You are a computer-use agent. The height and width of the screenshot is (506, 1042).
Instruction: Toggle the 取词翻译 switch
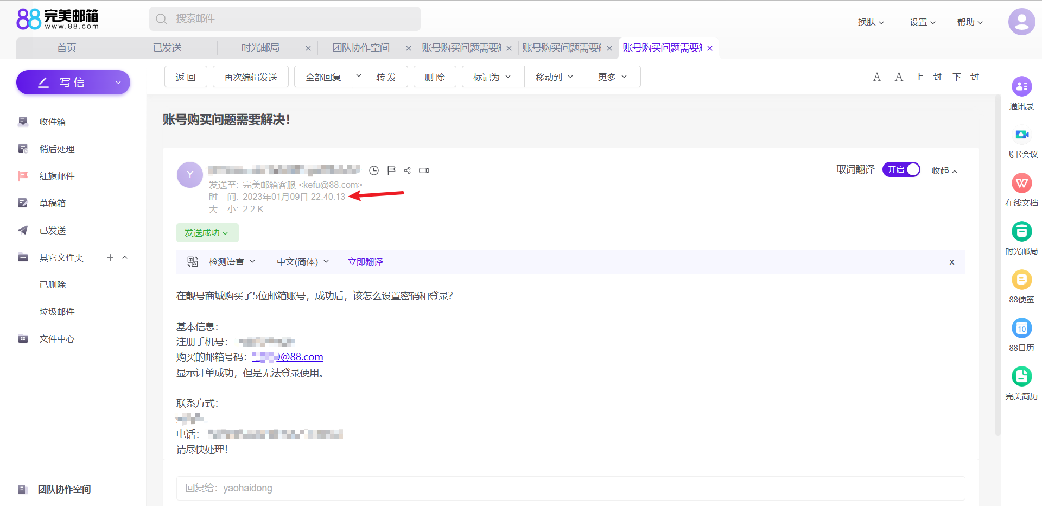[x=901, y=169]
